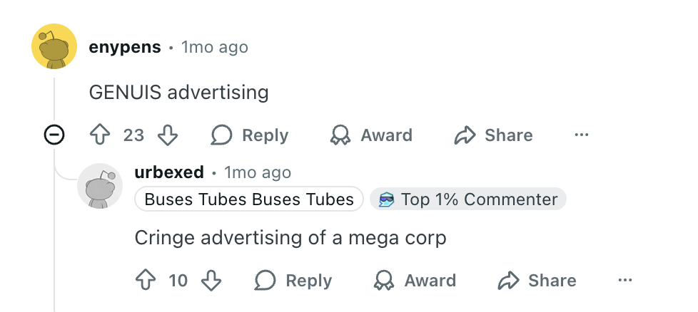
Task: Give an award to enypens comment
Action: 371,135
